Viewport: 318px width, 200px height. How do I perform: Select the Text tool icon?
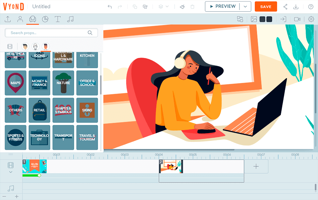click(58, 19)
